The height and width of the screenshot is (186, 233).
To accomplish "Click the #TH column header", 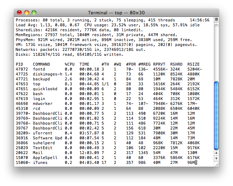I will pos(105,64).
